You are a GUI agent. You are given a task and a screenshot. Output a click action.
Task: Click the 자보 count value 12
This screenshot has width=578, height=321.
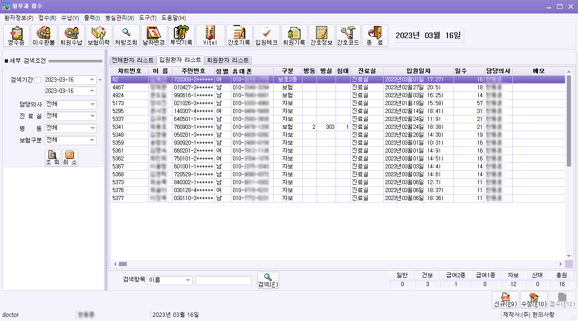point(513,284)
